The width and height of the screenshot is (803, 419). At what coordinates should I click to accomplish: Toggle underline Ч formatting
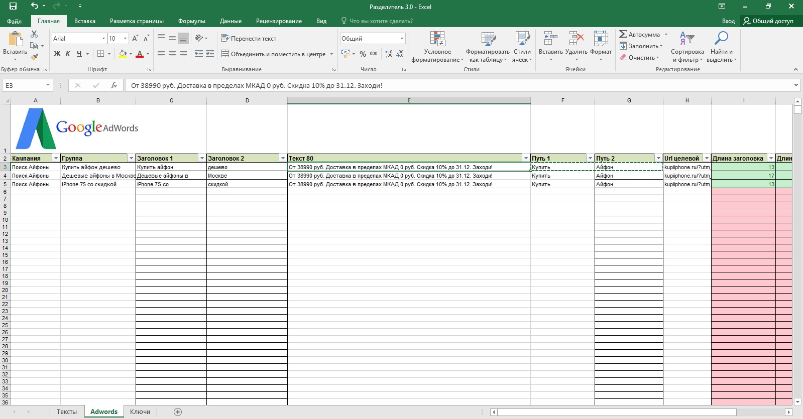pos(79,54)
